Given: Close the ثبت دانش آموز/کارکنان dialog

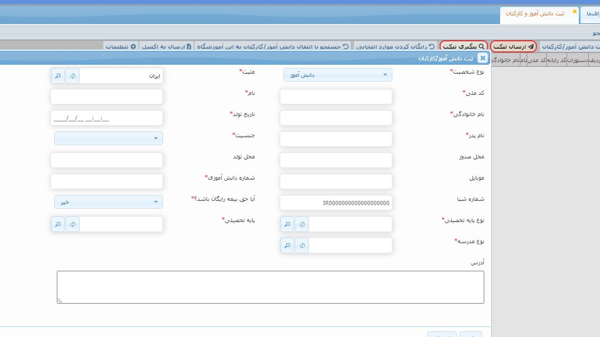Looking at the screenshot, I should pyautogui.click(x=482, y=58).
